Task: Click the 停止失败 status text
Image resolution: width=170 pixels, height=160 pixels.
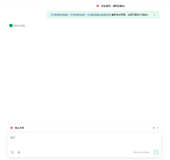Action: coord(19,128)
